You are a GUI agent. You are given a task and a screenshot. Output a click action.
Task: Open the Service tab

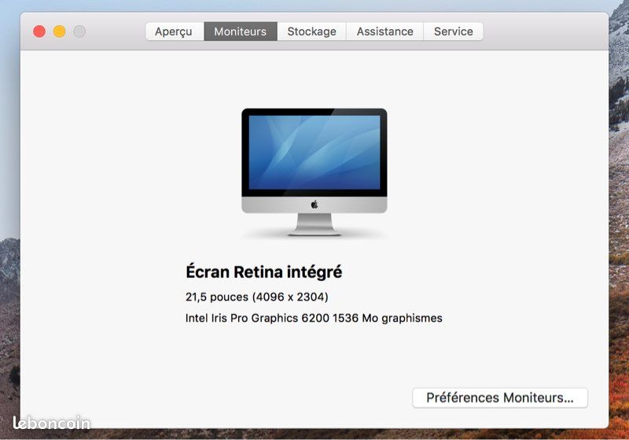click(x=454, y=31)
